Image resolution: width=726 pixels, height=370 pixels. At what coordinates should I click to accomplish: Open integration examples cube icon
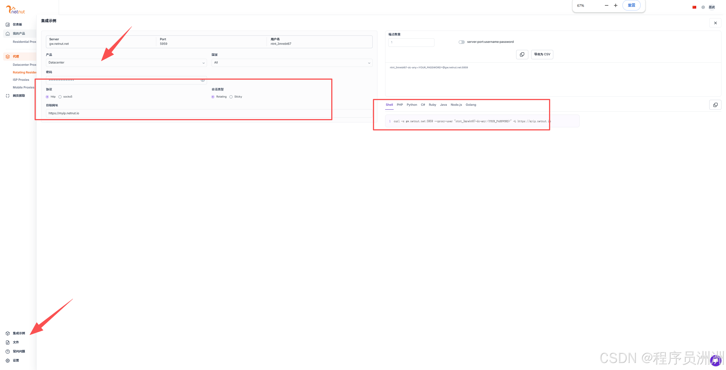[x=8, y=333]
